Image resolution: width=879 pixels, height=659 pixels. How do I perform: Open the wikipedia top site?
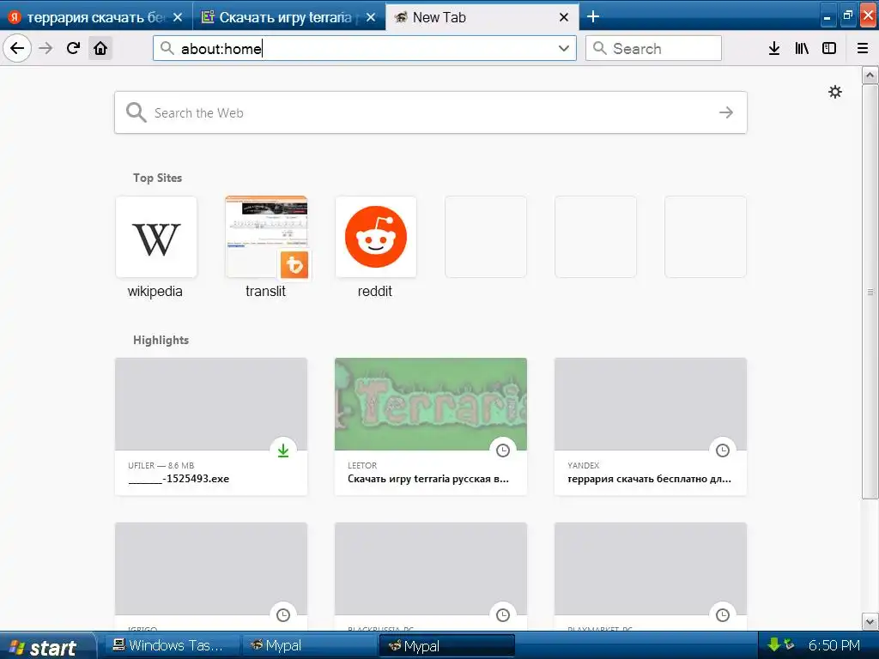(x=156, y=247)
